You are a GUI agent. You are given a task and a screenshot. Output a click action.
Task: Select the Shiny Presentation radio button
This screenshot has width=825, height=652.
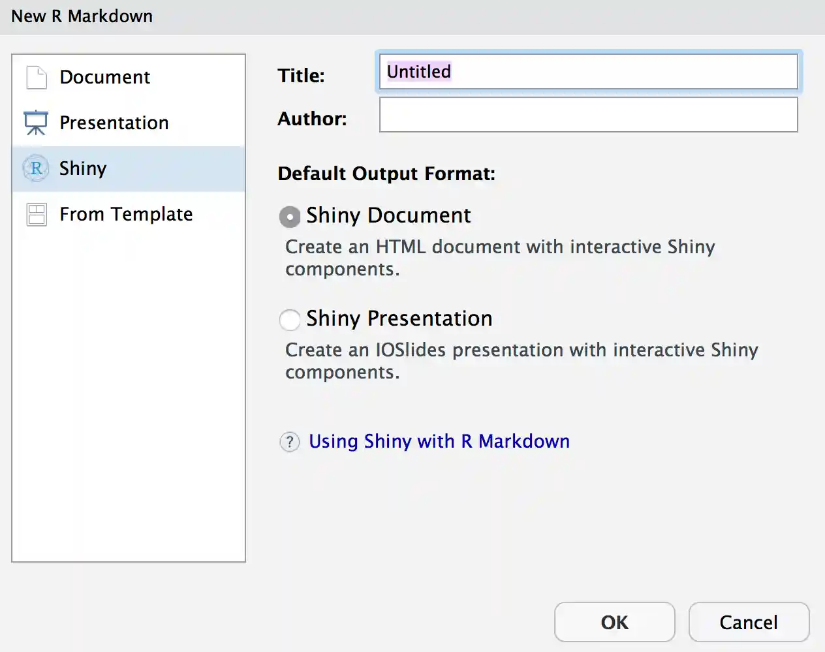(x=290, y=320)
